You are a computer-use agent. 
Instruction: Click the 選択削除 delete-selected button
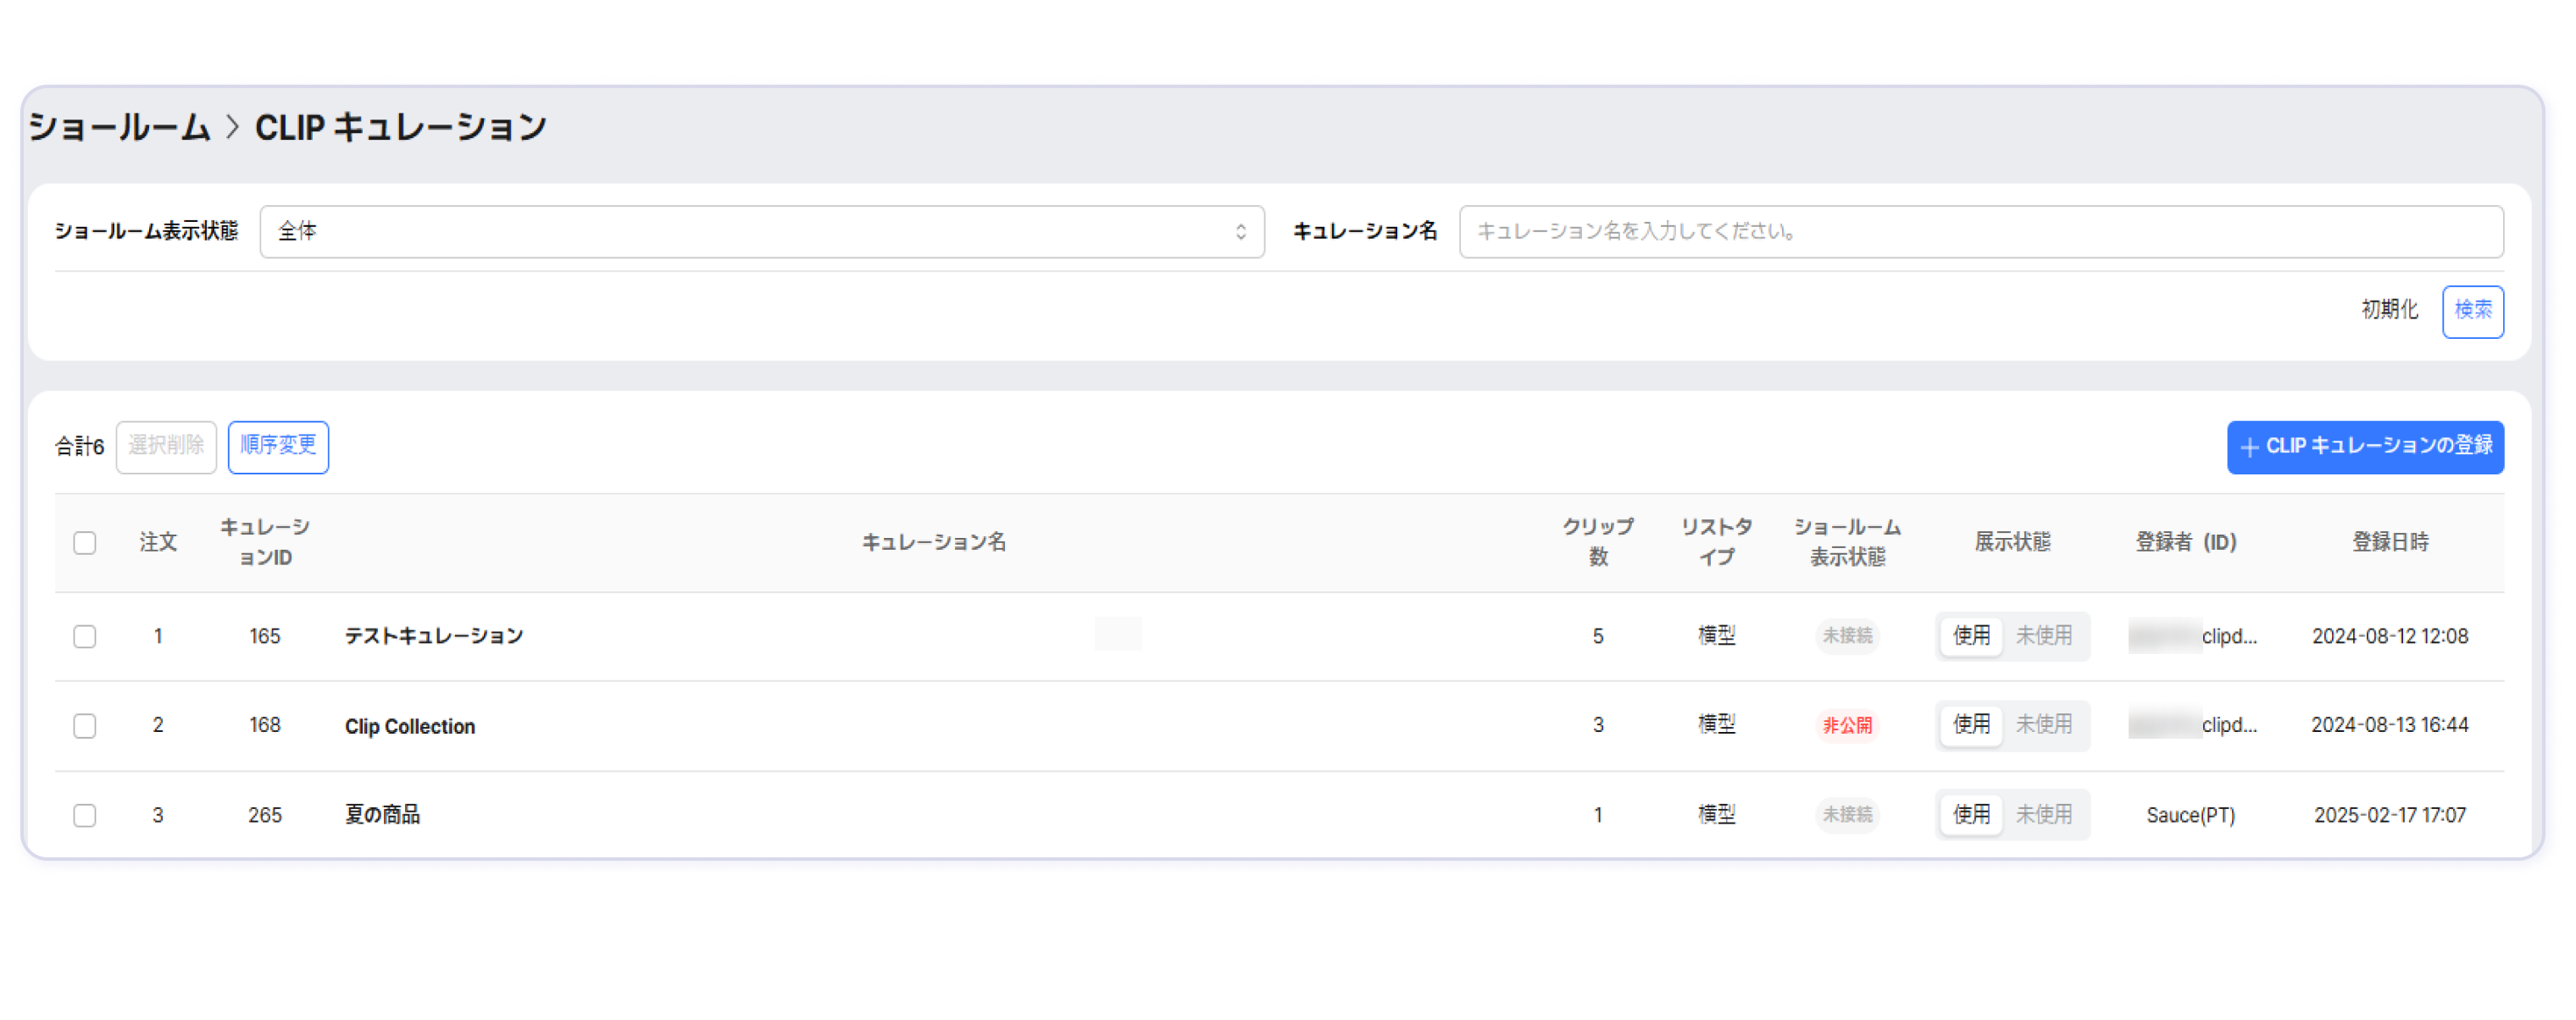(166, 446)
